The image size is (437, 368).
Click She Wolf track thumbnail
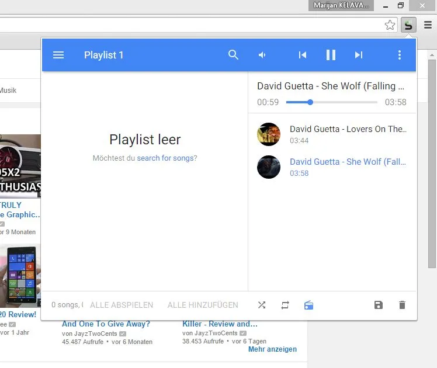click(269, 167)
